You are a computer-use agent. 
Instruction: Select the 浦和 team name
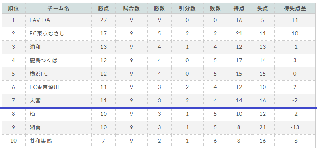pos(35,47)
